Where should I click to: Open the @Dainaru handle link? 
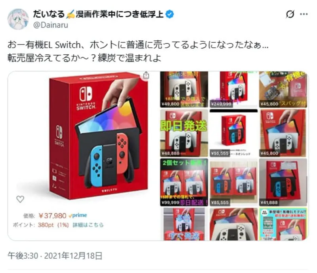51,25
